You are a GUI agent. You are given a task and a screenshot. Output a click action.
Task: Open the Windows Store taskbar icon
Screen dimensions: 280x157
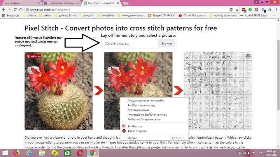pos(67,153)
